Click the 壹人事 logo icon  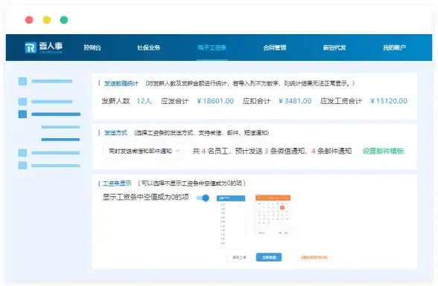pyautogui.click(x=31, y=48)
